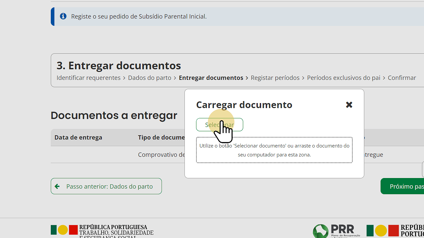The height and width of the screenshot is (238, 424).
Task: Click the Data de entrega column header
Action: coord(78,137)
